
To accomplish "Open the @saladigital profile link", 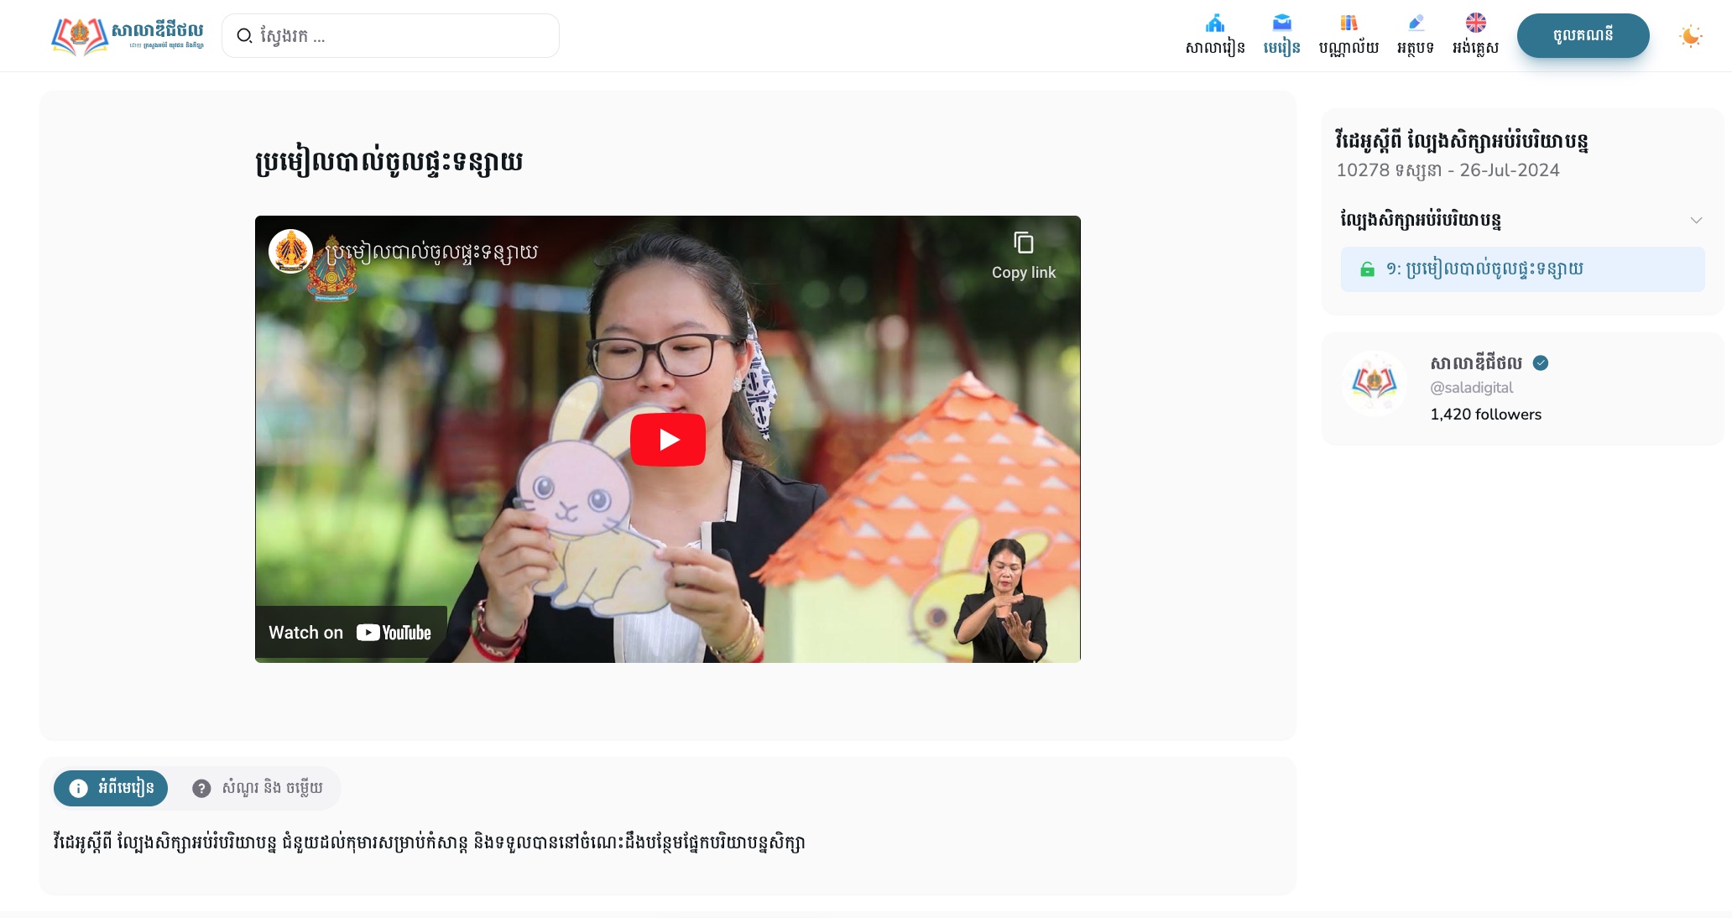I will click(x=1471, y=388).
